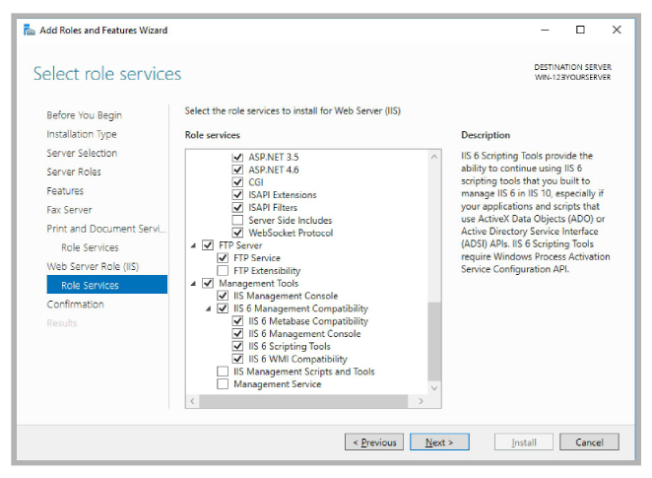Uncheck ISAPI Extensions checkbox
652x478 pixels.
click(x=237, y=195)
